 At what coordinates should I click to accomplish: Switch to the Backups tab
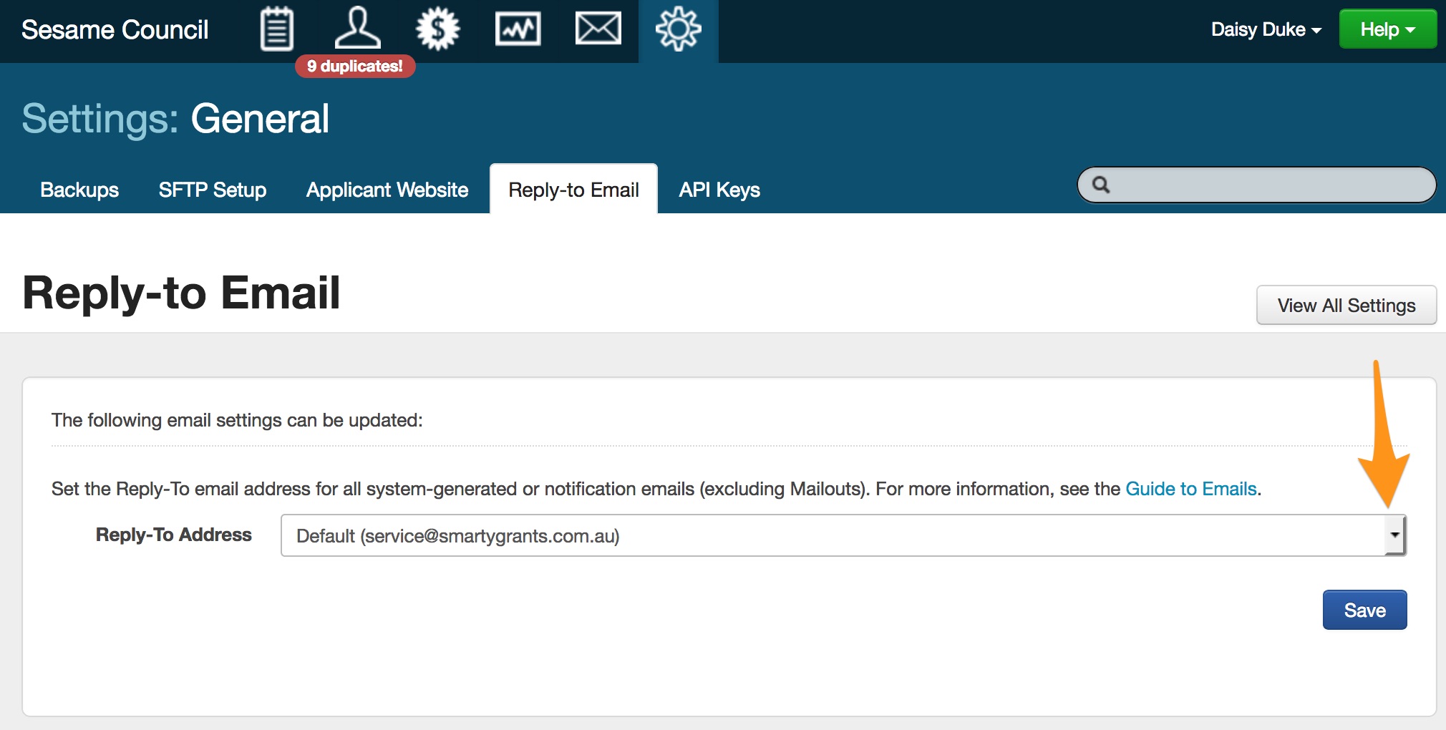coord(79,190)
